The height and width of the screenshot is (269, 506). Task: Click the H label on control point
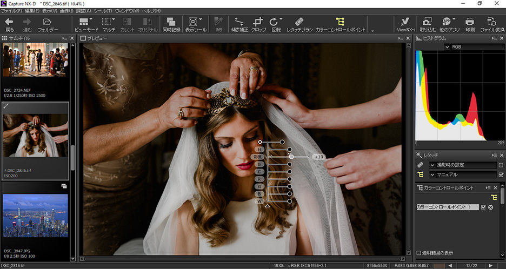click(259, 150)
